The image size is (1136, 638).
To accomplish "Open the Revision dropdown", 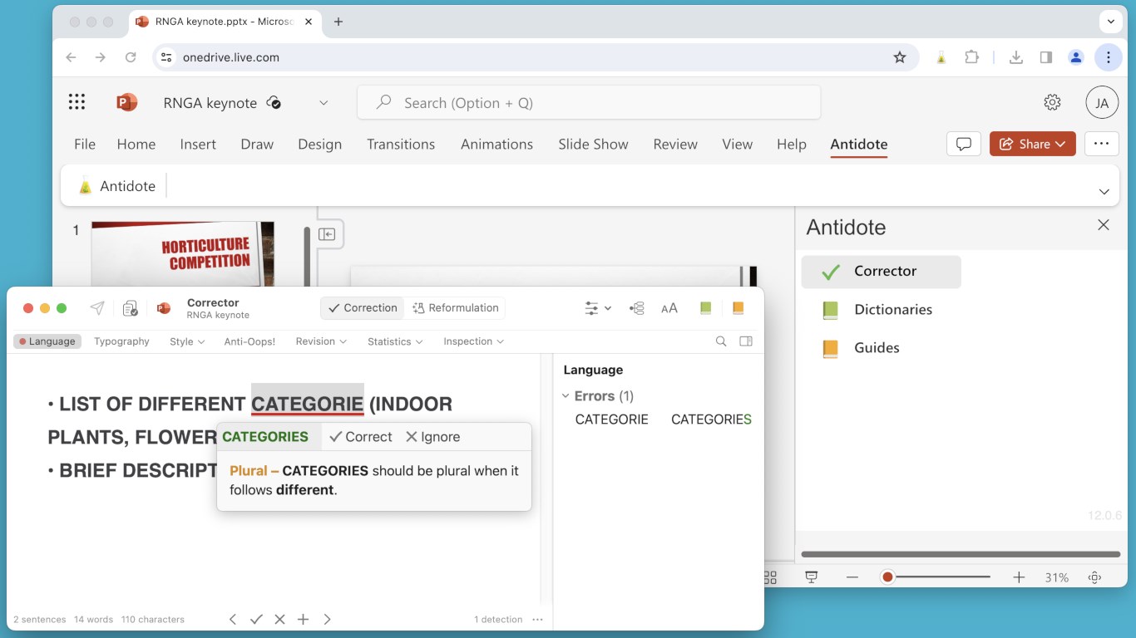I will pos(321,341).
